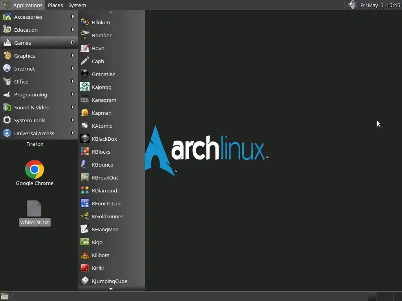The height and width of the screenshot is (301, 402).
Task: Open KAtomic molecule icon
Action: [x=85, y=126]
